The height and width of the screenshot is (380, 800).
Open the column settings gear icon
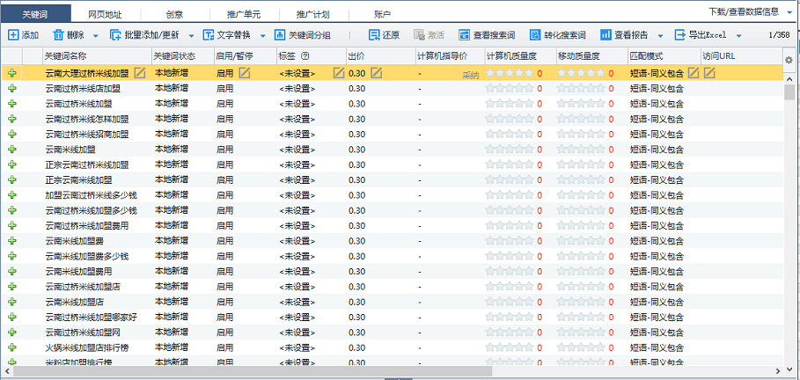point(789,59)
